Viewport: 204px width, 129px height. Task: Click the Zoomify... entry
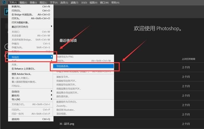coord(84,106)
